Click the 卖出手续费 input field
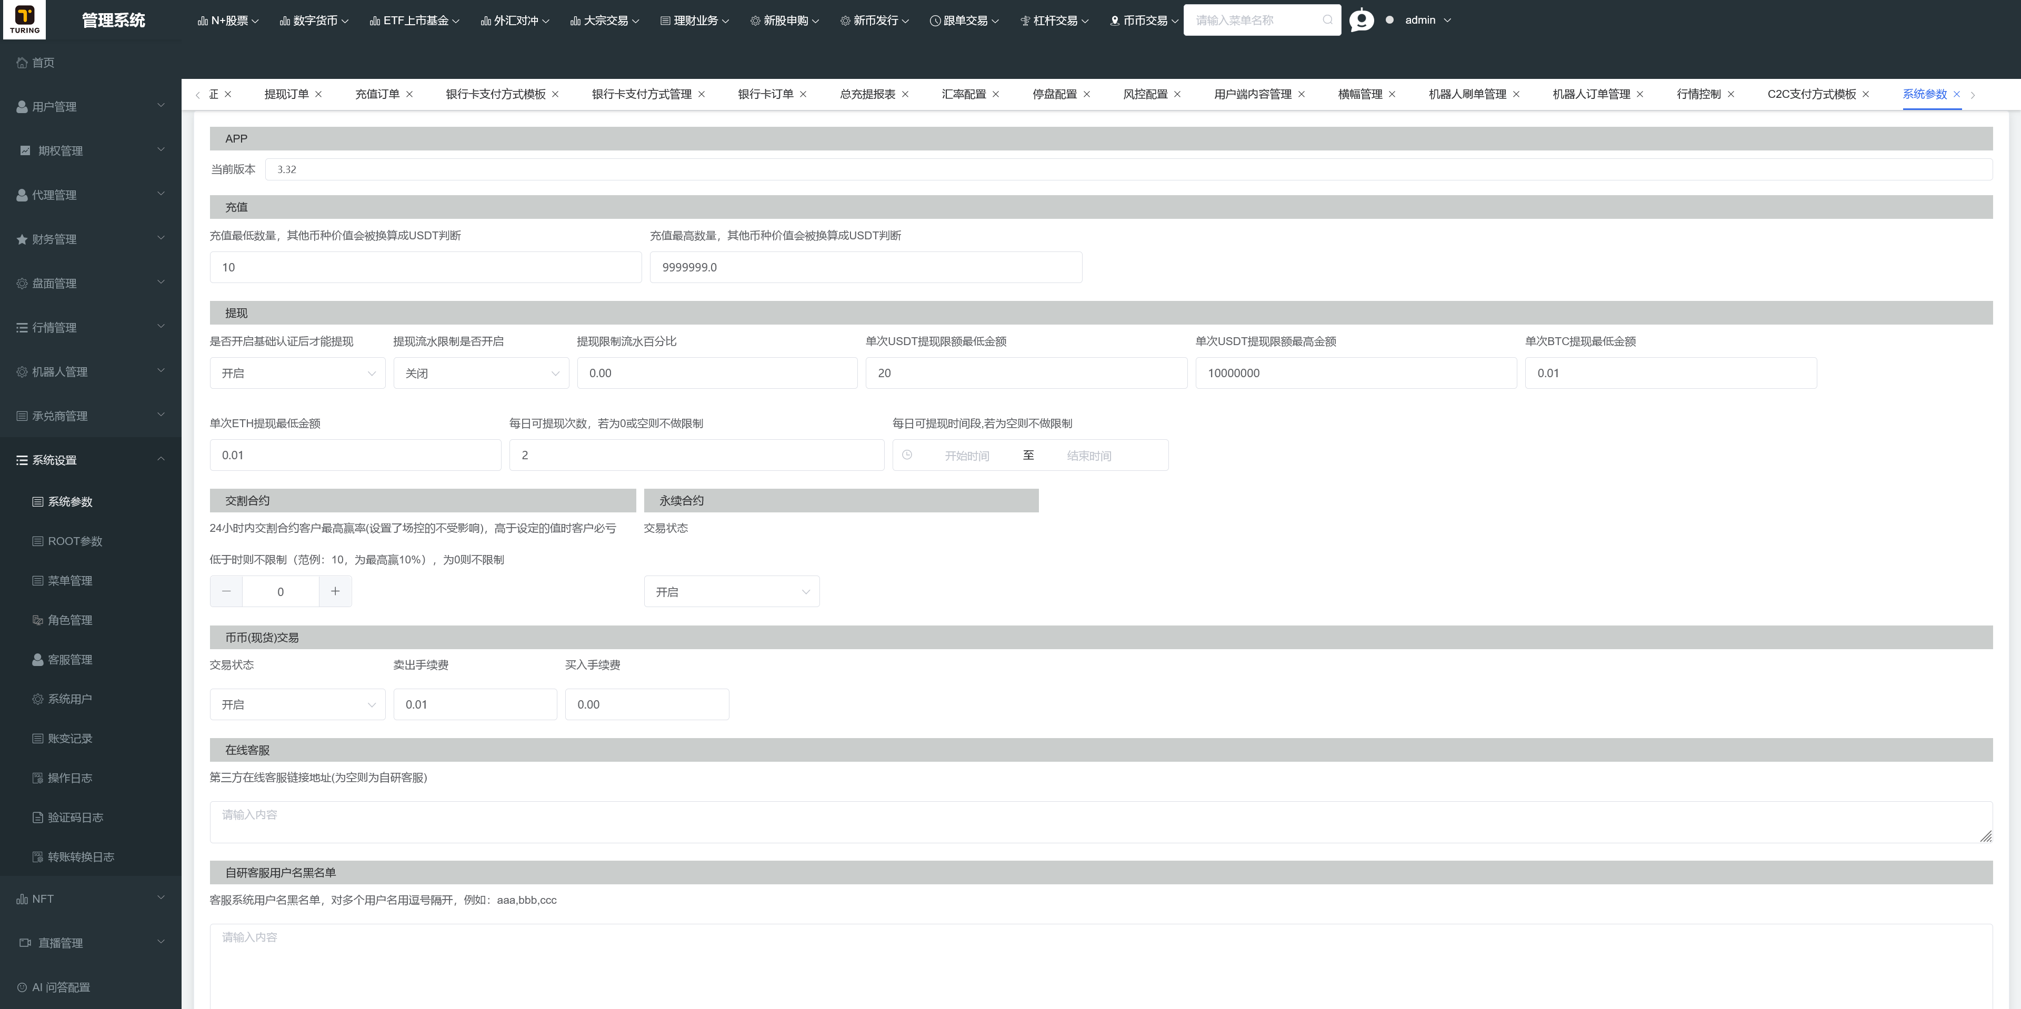 coord(475,704)
